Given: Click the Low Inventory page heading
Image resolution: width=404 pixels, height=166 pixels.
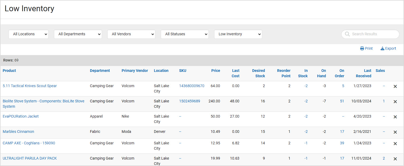Looking at the screenshot, I should click(x=29, y=9).
